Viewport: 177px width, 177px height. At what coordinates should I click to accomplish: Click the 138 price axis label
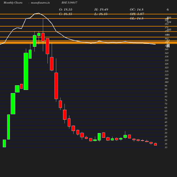166,57
